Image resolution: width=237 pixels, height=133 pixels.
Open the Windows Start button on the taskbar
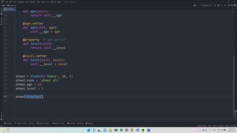[89, 130]
